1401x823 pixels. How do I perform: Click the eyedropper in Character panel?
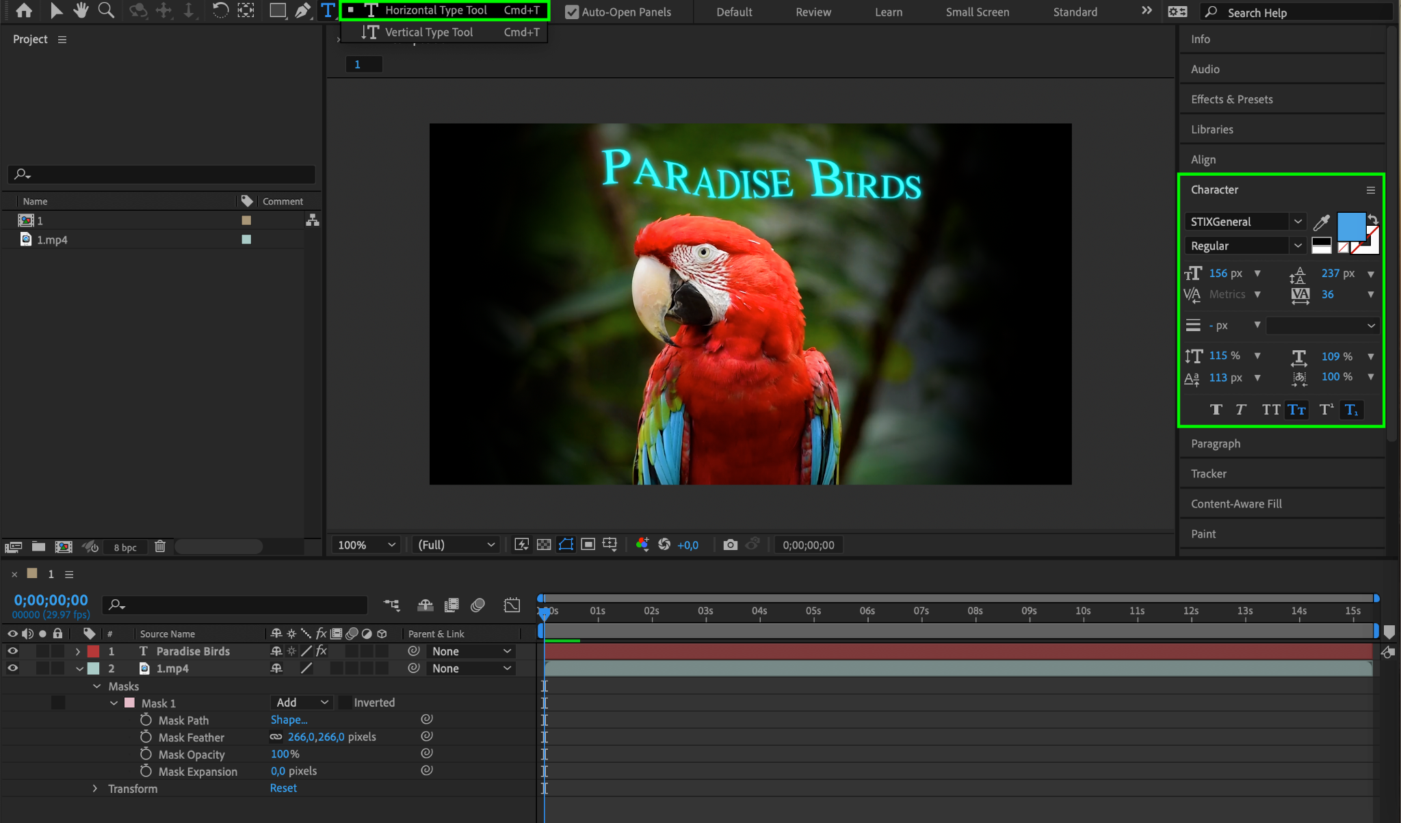1321,222
